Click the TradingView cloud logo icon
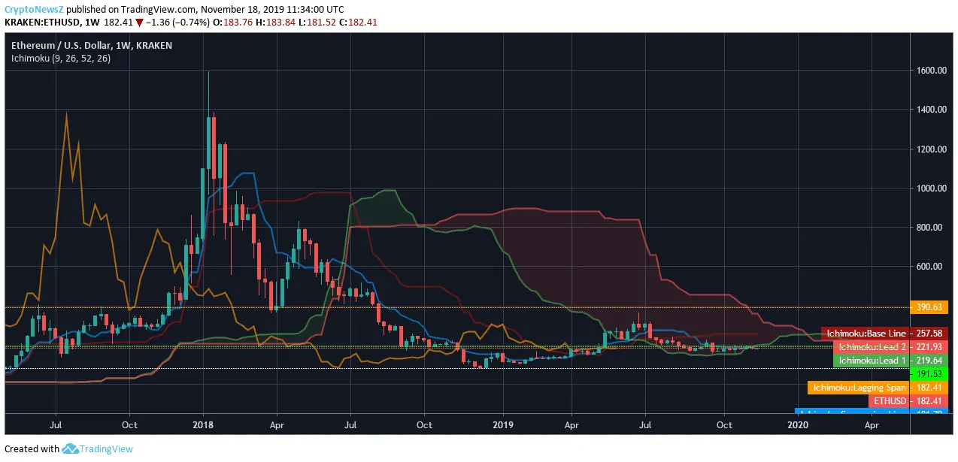The width and height of the screenshot is (958, 462). tap(71, 448)
